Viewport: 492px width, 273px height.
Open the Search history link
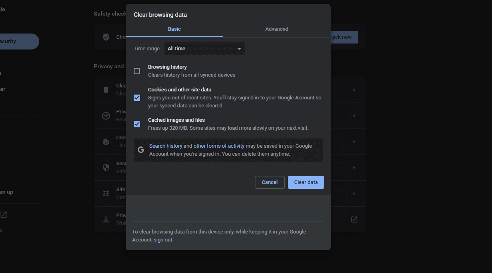coord(166,146)
